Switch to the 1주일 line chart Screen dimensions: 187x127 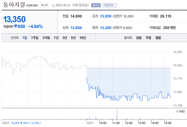(35, 38)
